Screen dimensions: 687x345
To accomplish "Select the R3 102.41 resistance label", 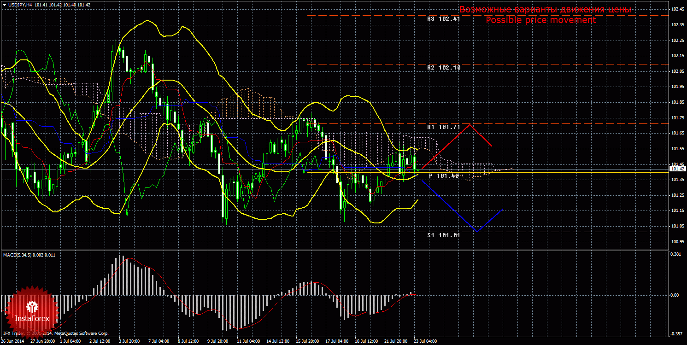I will tap(443, 19).
